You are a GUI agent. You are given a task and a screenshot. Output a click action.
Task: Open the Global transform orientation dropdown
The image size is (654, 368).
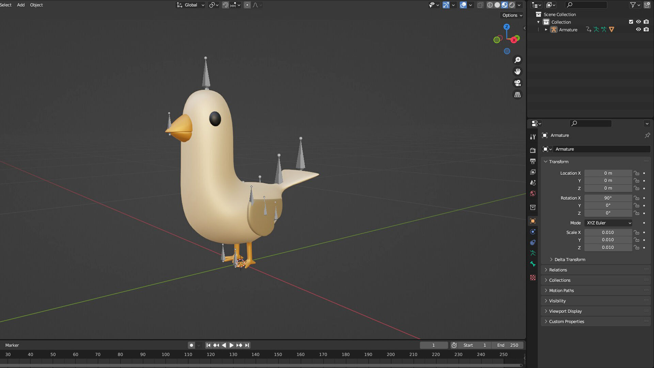pyautogui.click(x=190, y=5)
